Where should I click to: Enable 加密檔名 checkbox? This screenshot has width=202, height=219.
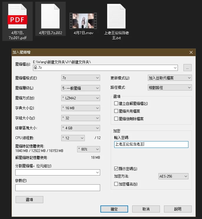tap(116, 184)
